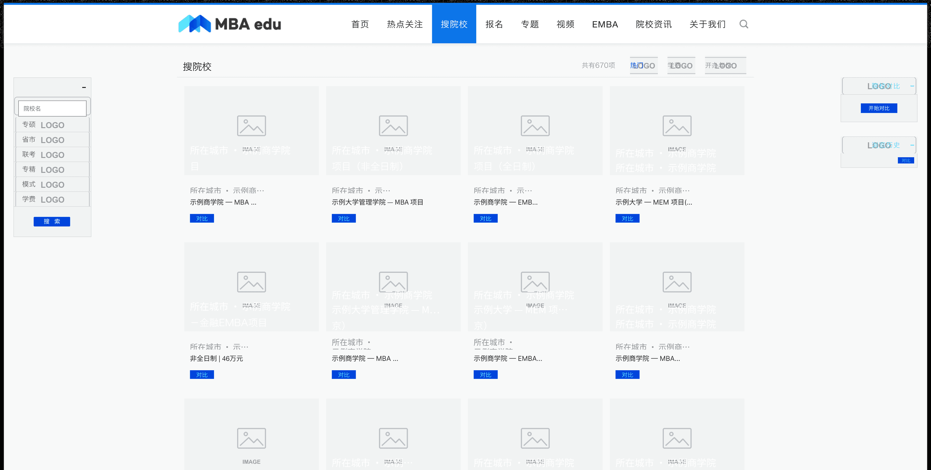
Task: Click the 浏览历史 panel header
Action: click(x=879, y=145)
